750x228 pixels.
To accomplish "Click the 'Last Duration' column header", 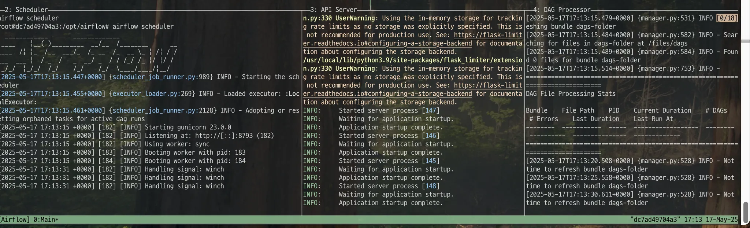I will (596, 119).
